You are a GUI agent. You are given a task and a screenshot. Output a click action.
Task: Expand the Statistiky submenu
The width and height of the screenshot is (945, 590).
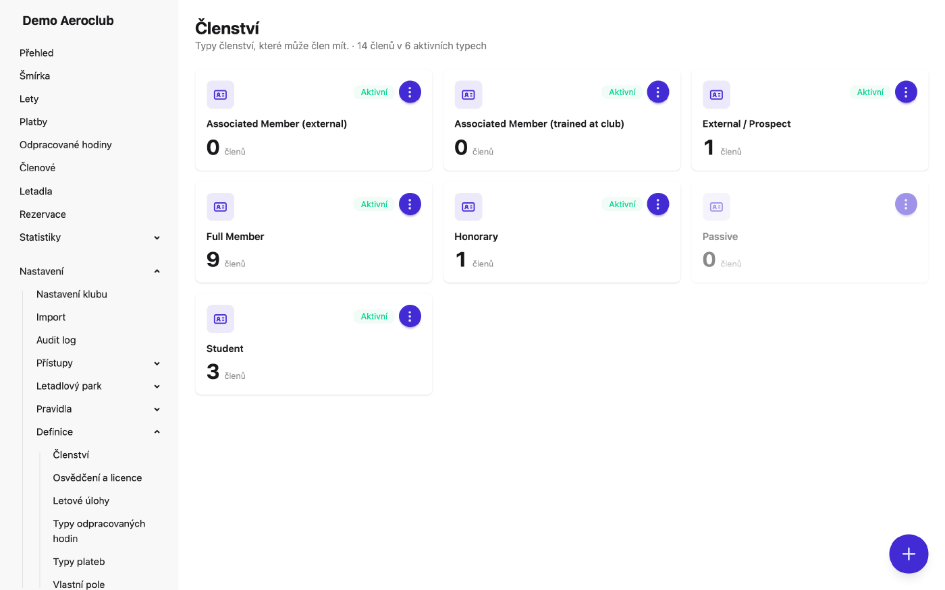89,237
